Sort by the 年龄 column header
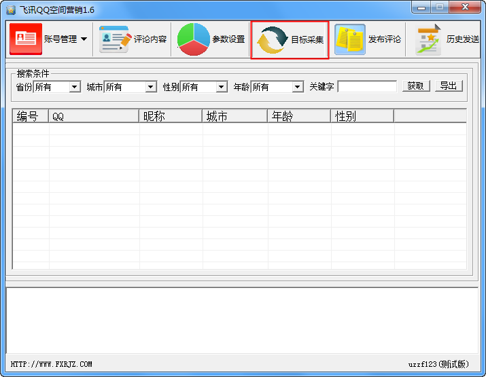Viewport: 486px width, 377px height. 299,116
